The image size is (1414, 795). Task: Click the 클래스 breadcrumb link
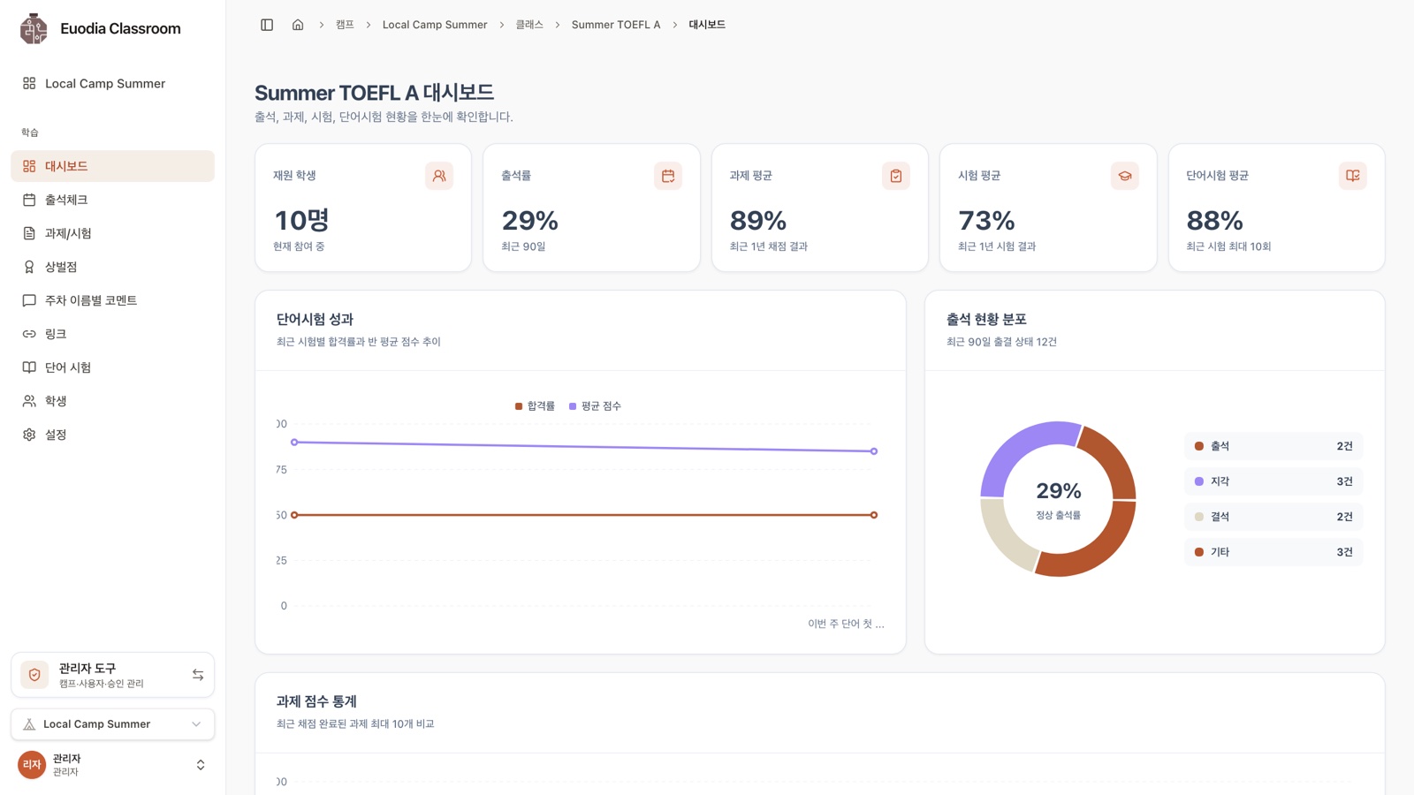point(529,25)
